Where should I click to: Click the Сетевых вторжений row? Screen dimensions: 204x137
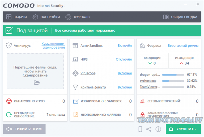click(x=169, y=101)
